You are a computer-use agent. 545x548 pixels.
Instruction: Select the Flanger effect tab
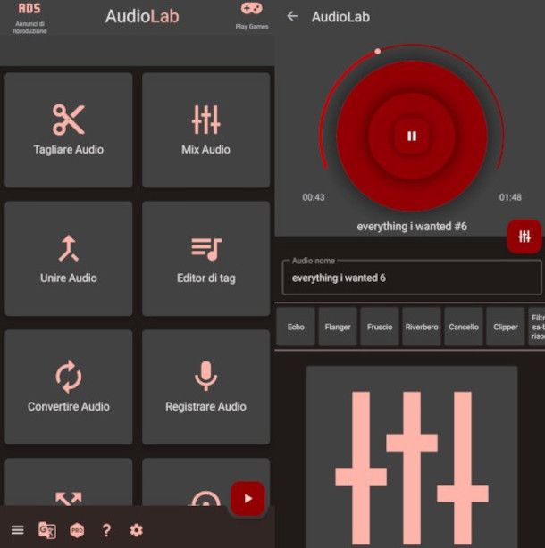[338, 327]
